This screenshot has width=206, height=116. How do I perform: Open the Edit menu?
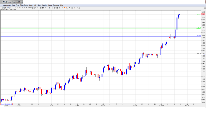point(35,5)
